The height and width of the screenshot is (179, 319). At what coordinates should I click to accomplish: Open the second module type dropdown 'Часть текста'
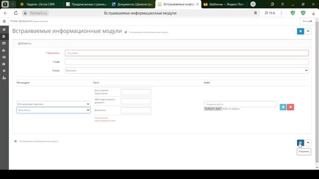click(53, 110)
